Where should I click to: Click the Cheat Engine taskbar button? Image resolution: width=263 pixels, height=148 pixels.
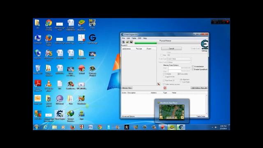(x=181, y=127)
